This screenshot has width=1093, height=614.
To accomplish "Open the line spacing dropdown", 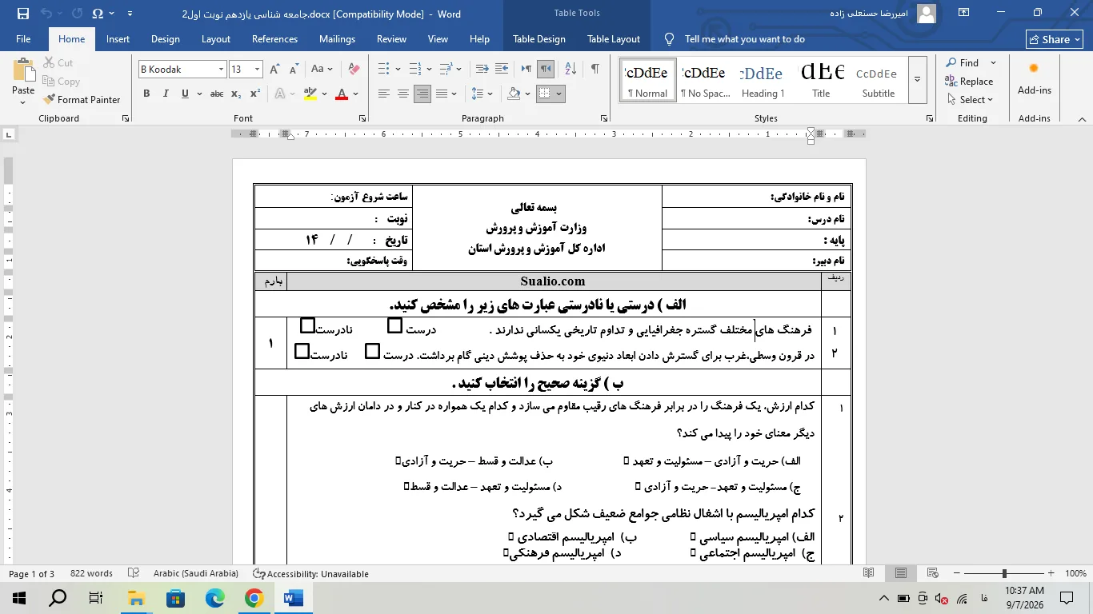I will (482, 94).
